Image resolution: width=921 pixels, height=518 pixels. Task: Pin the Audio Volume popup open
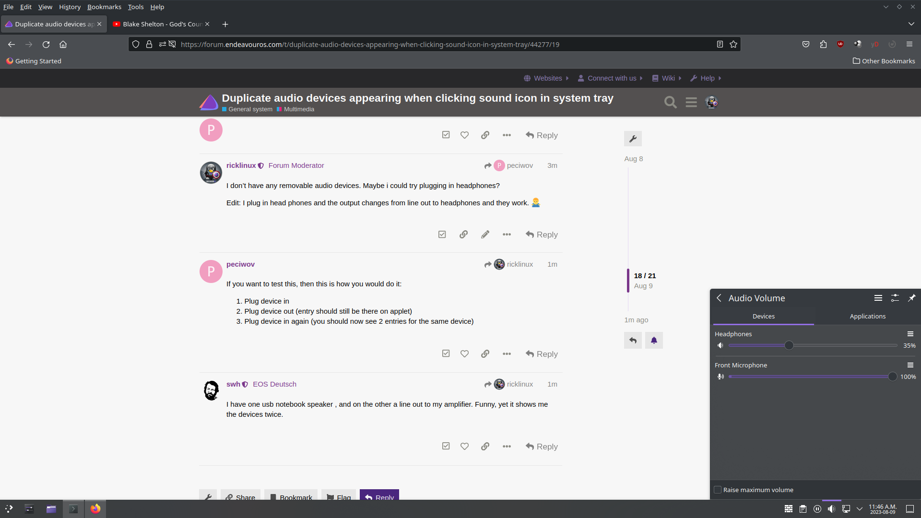pos(911,298)
